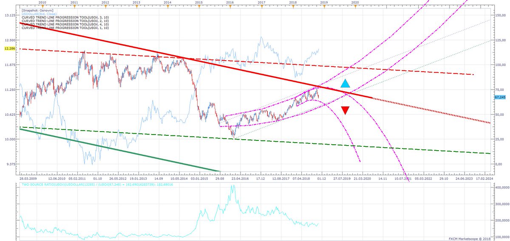Viewport: 510px width, 241px height.
Task: Select Curved Trend Line tool (USOil, 1, 10) label
Action: (x=65, y=28)
